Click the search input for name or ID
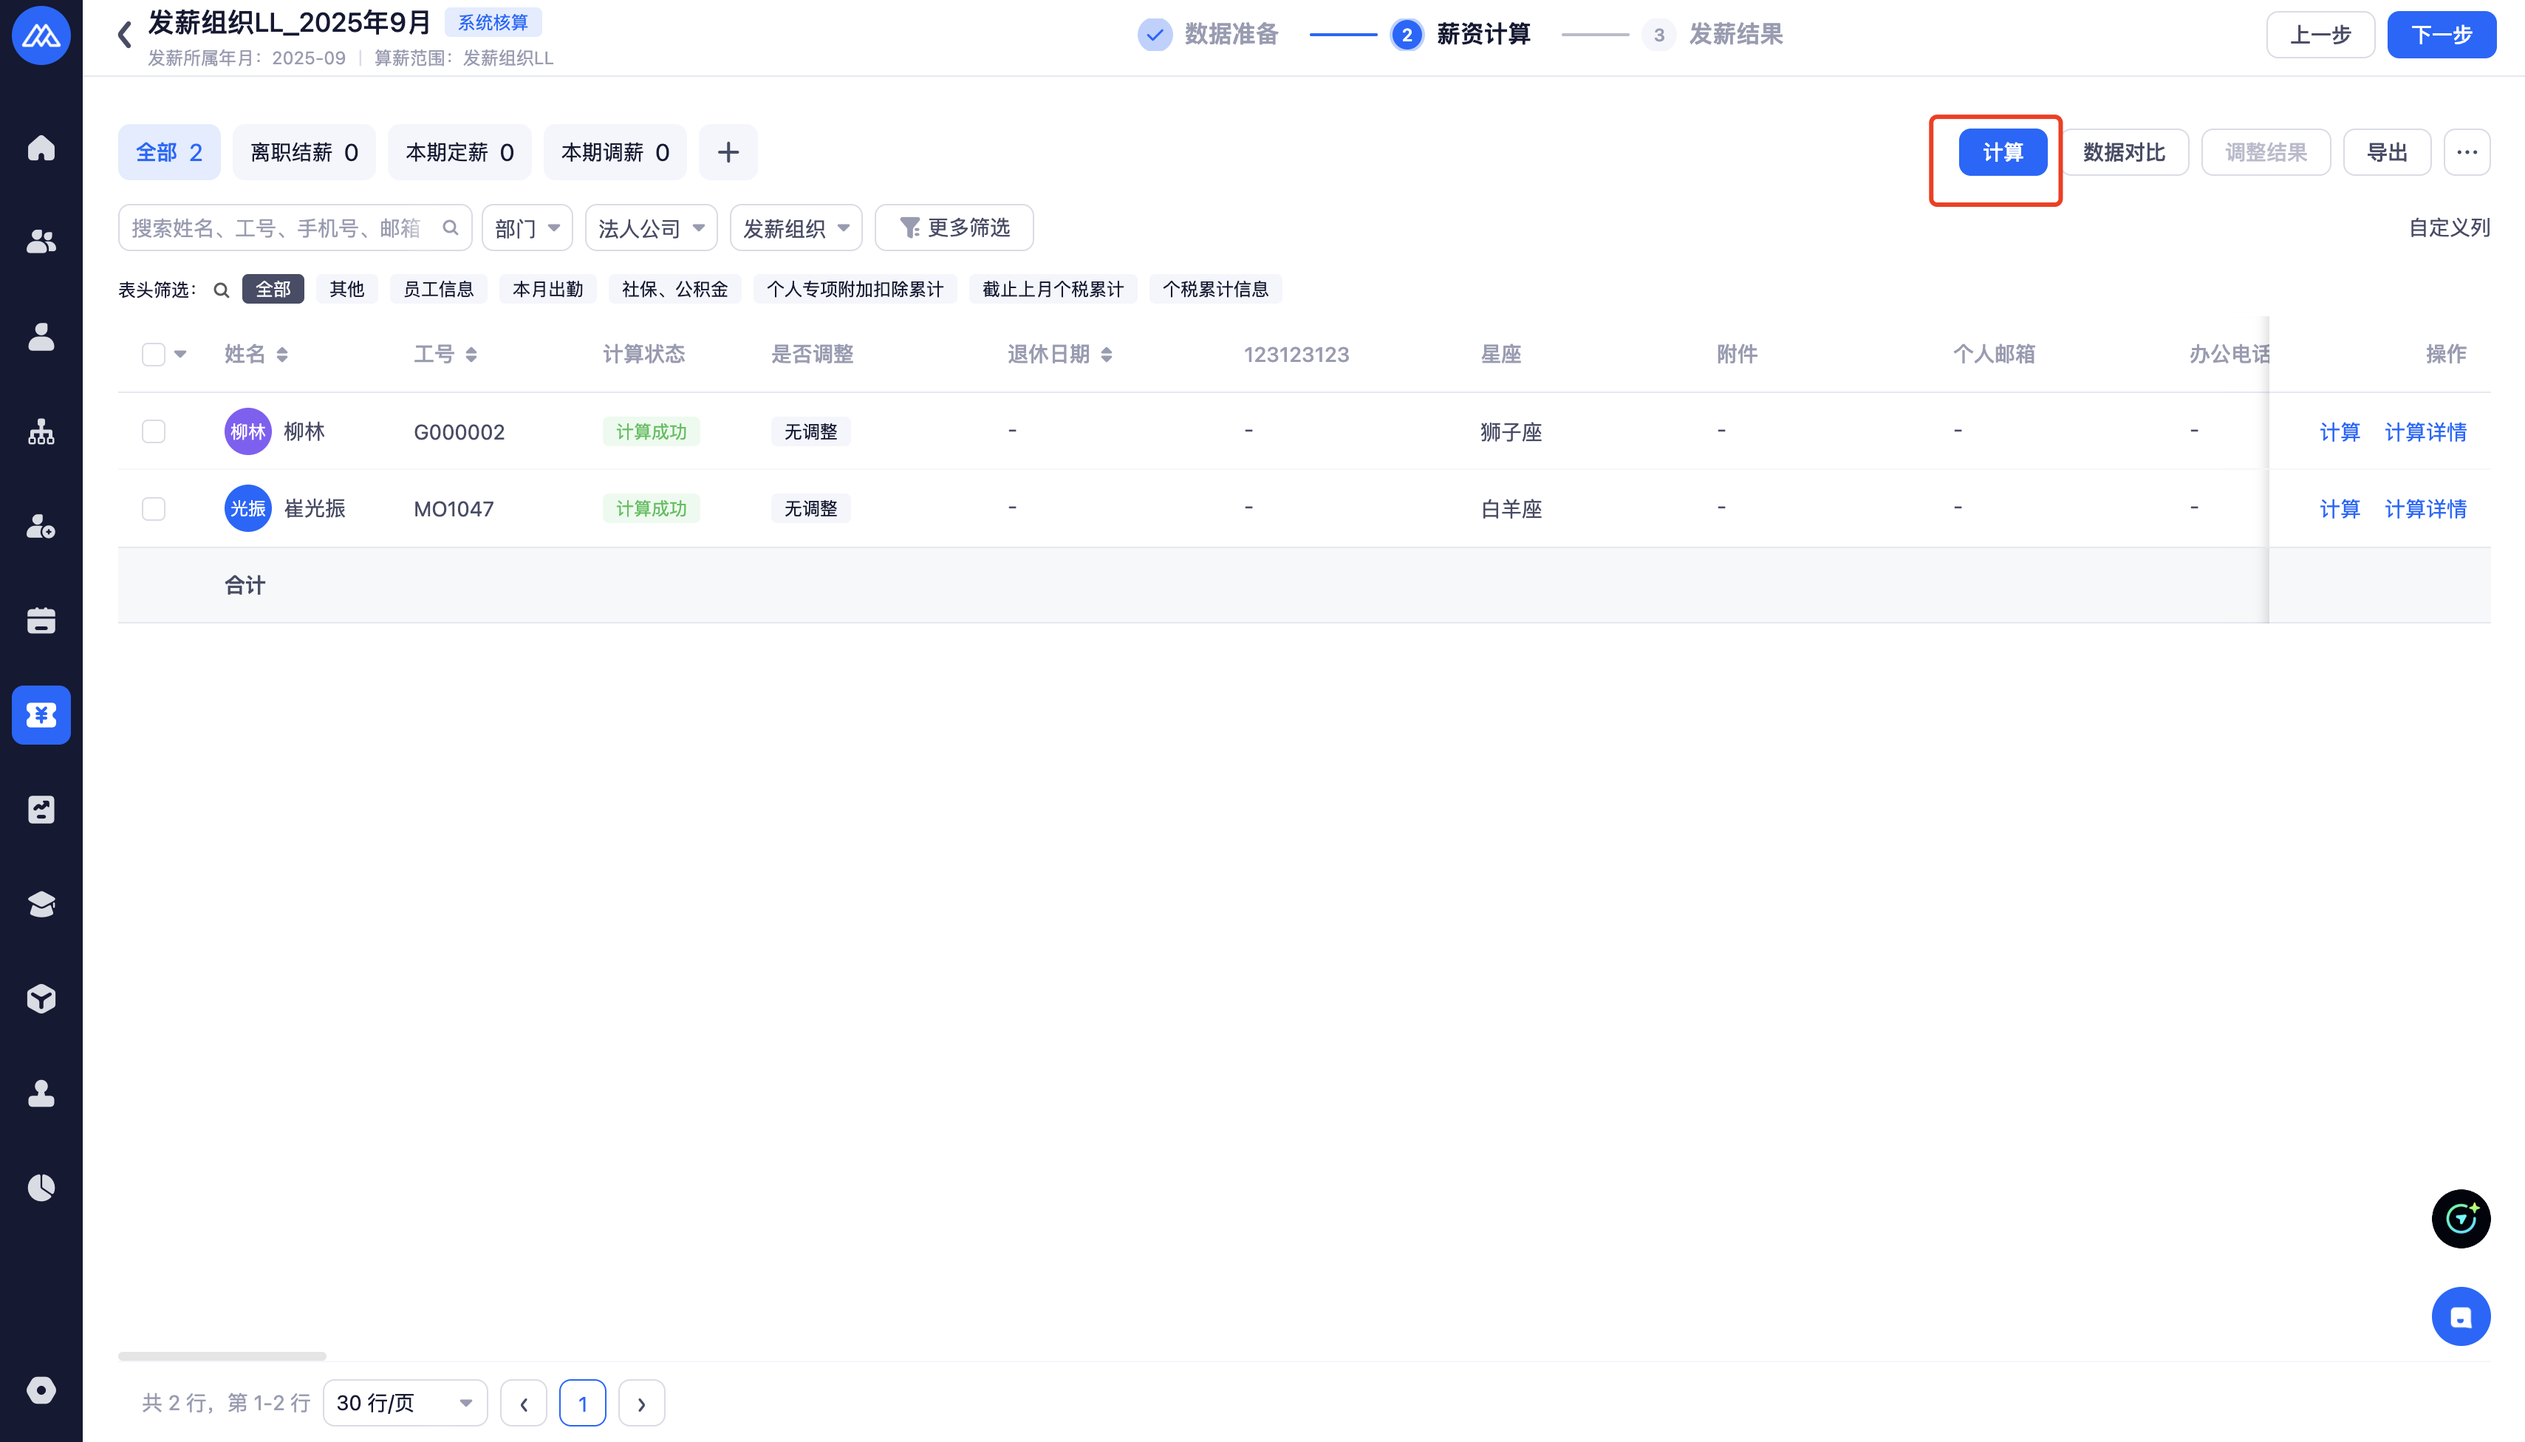 click(277, 229)
